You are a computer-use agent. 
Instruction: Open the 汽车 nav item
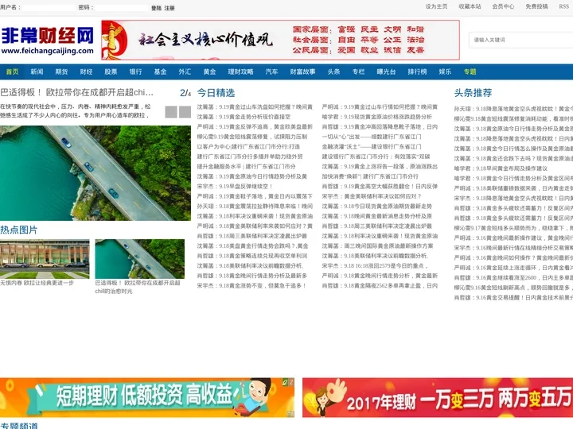(271, 71)
